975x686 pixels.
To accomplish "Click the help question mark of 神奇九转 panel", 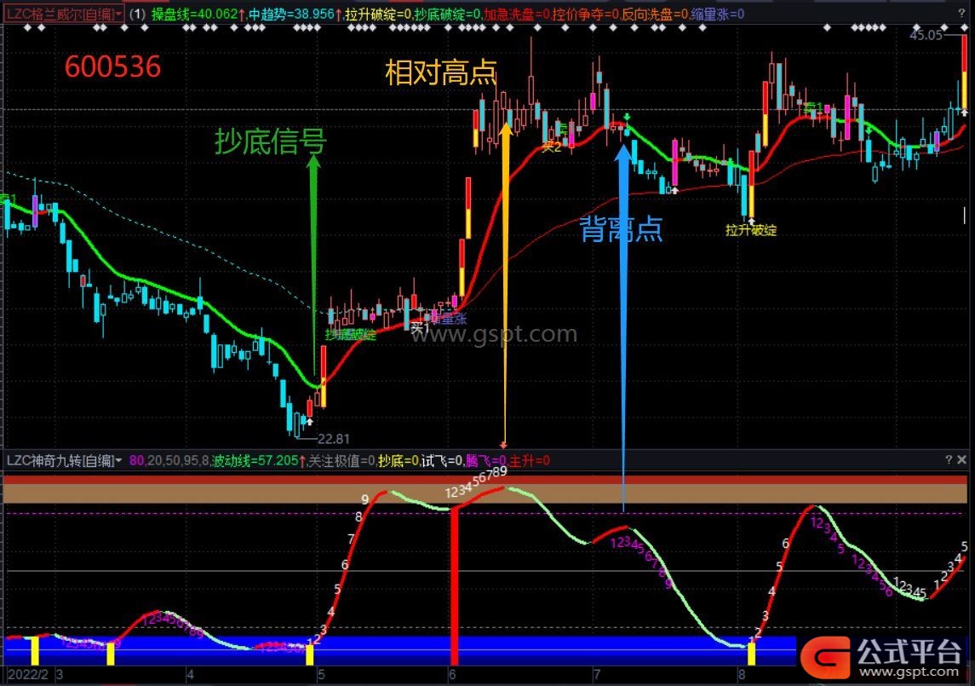I will click(949, 459).
